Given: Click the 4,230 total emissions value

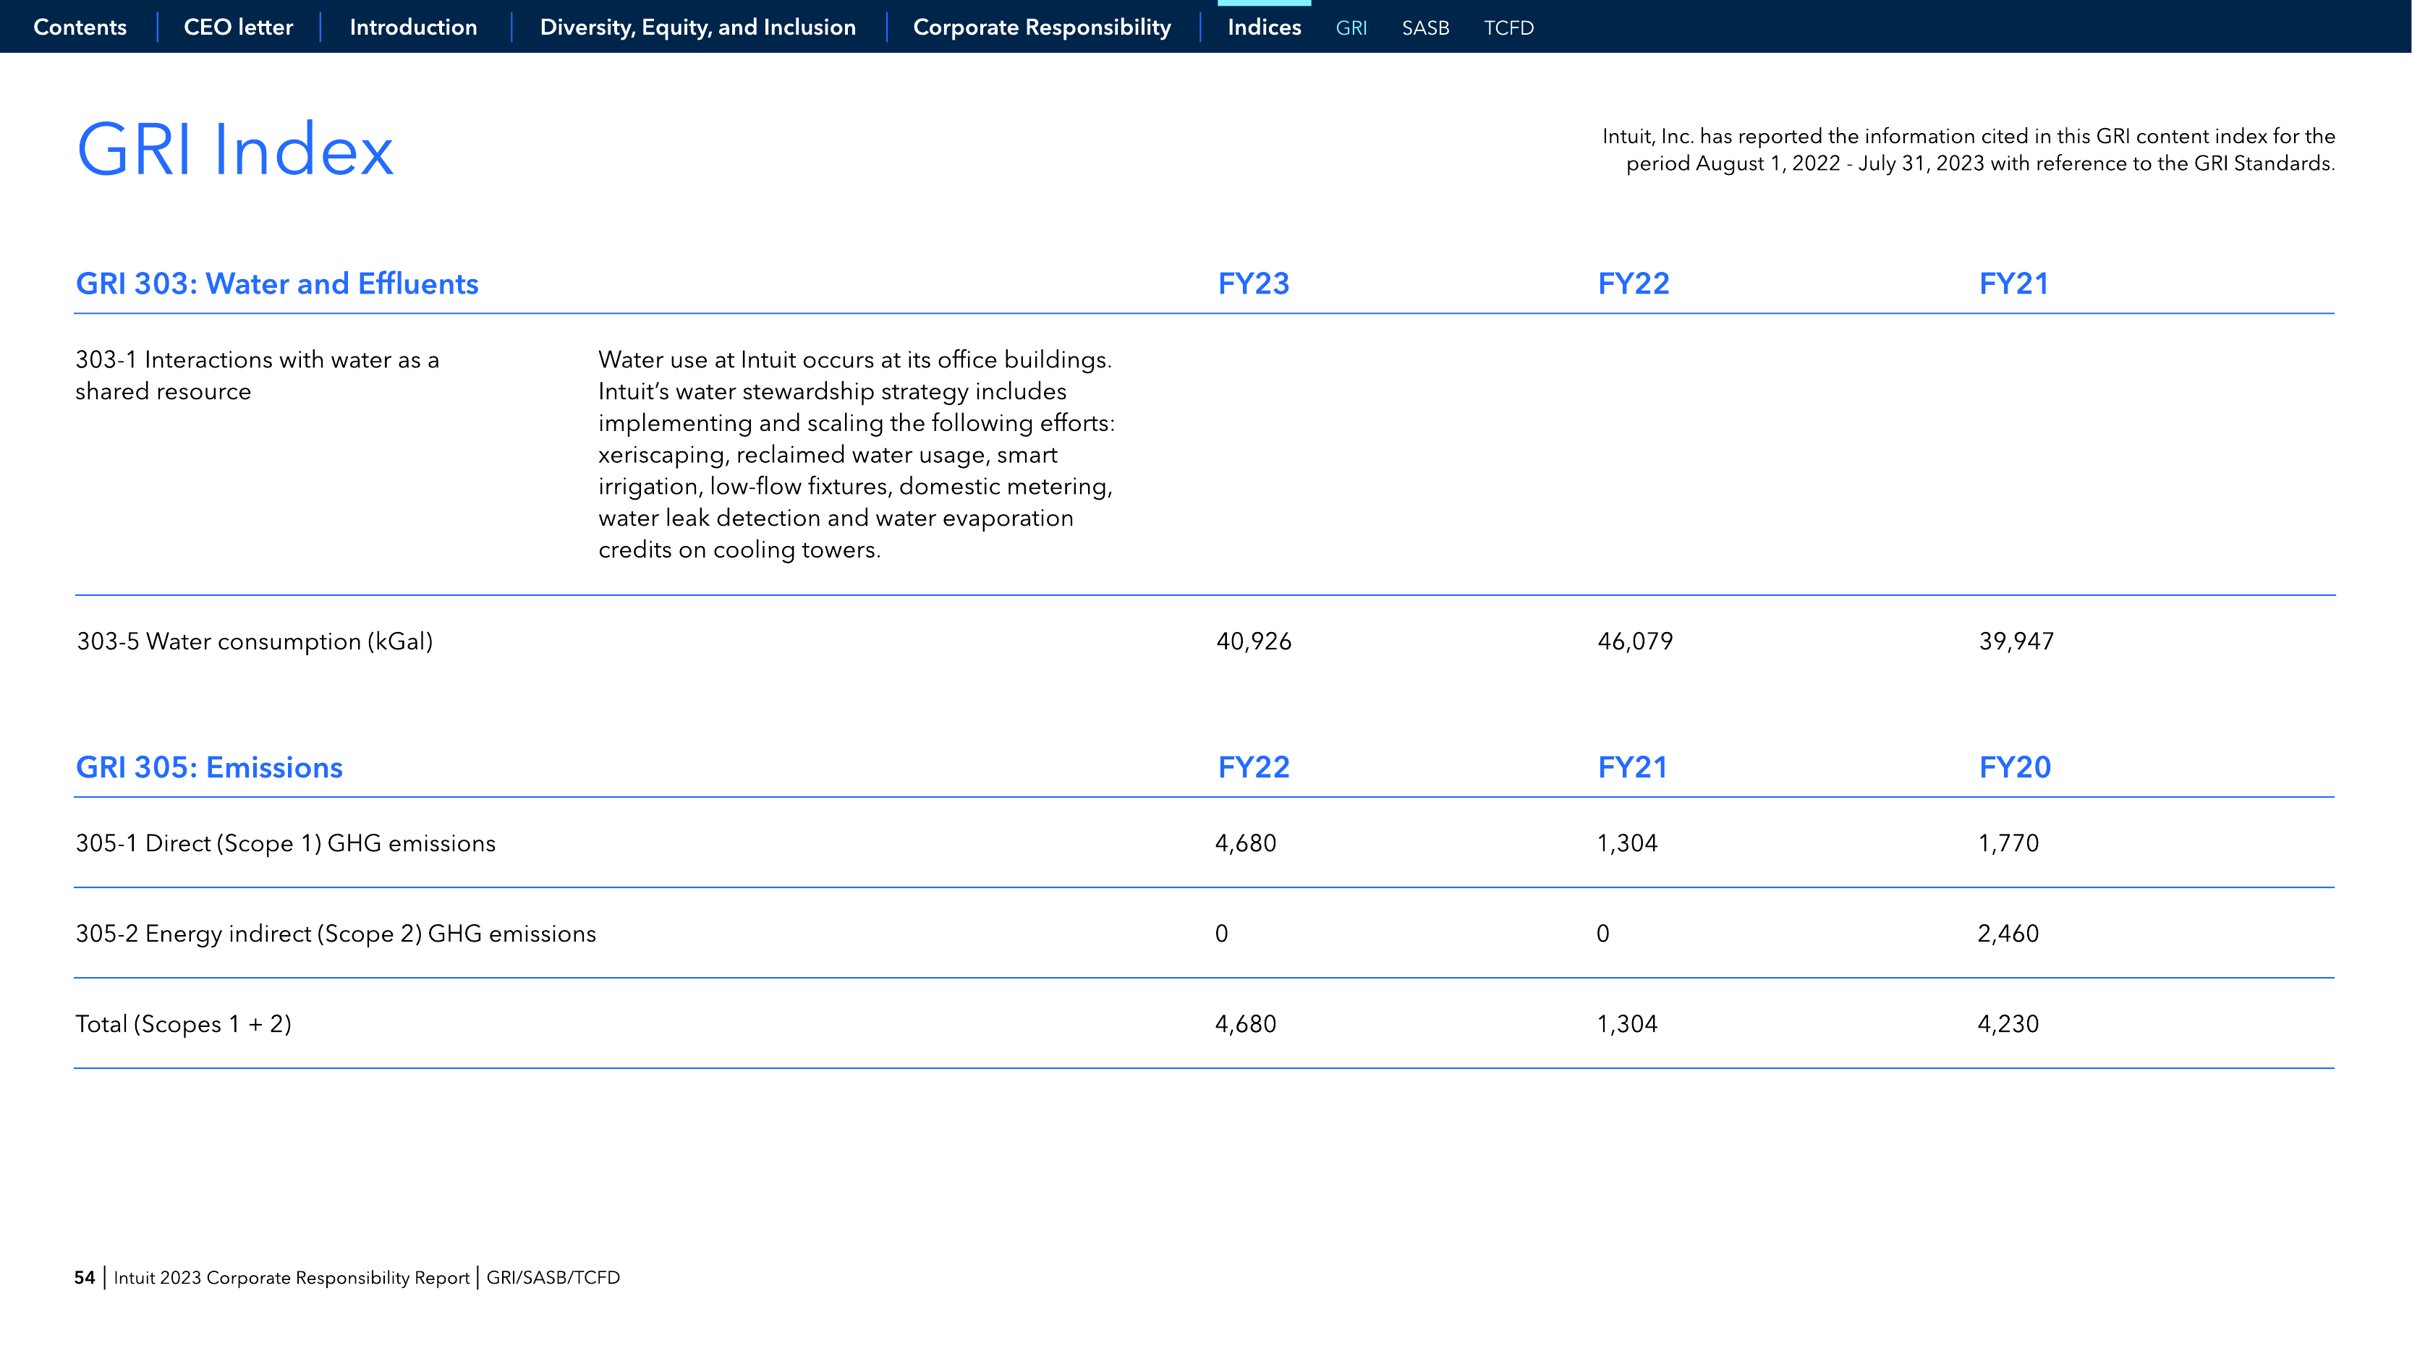Looking at the screenshot, I should [2008, 1024].
